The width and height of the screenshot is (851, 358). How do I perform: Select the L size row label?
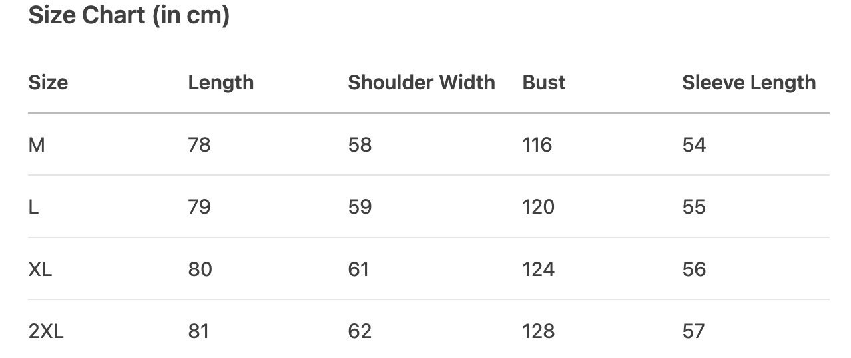pyautogui.click(x=34, y=207)
